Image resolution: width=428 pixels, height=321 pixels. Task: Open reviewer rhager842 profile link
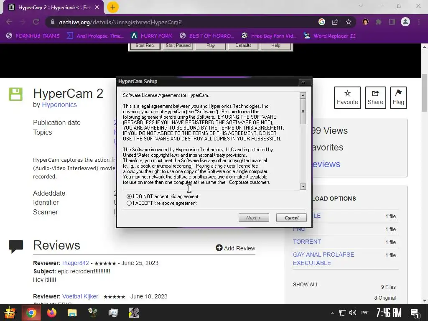(75, 263)
